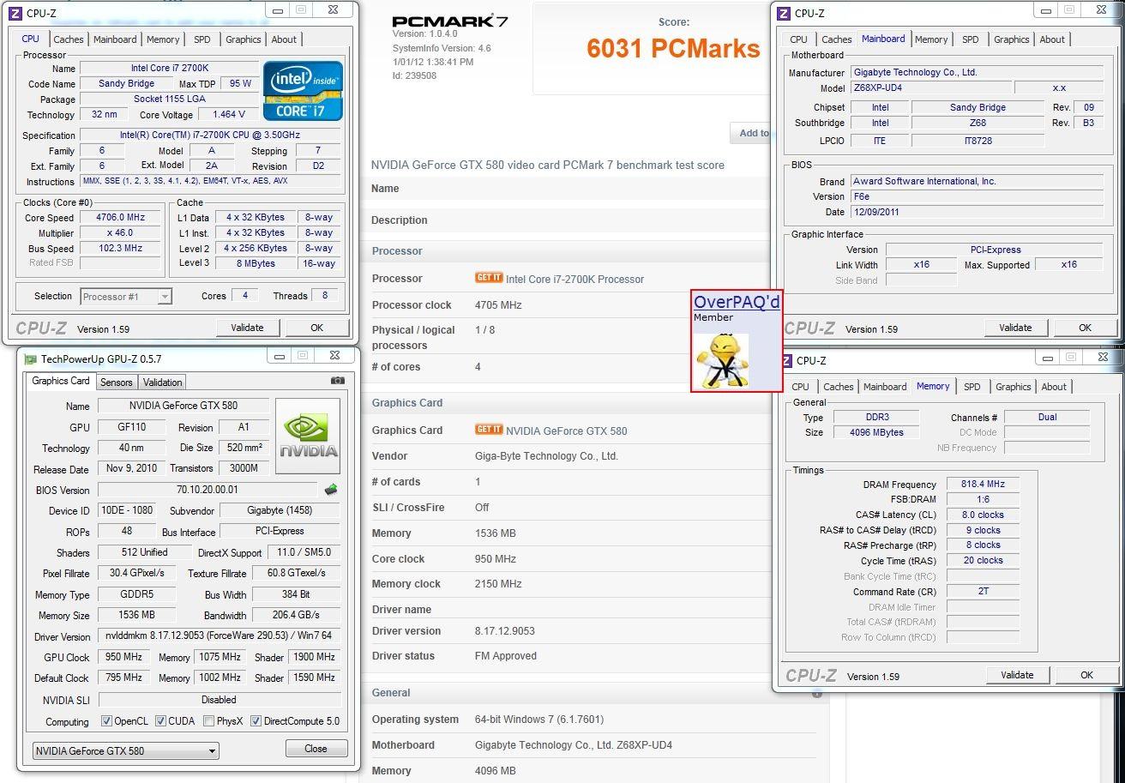This screenshot has width=1125, height=783.
Task: Click the CAS# Latency 8.0 clocks field
Action: pos(984,515)
